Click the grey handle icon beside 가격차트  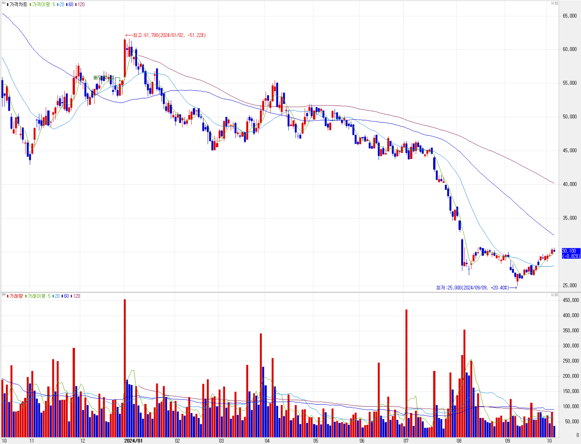[4, 3]
